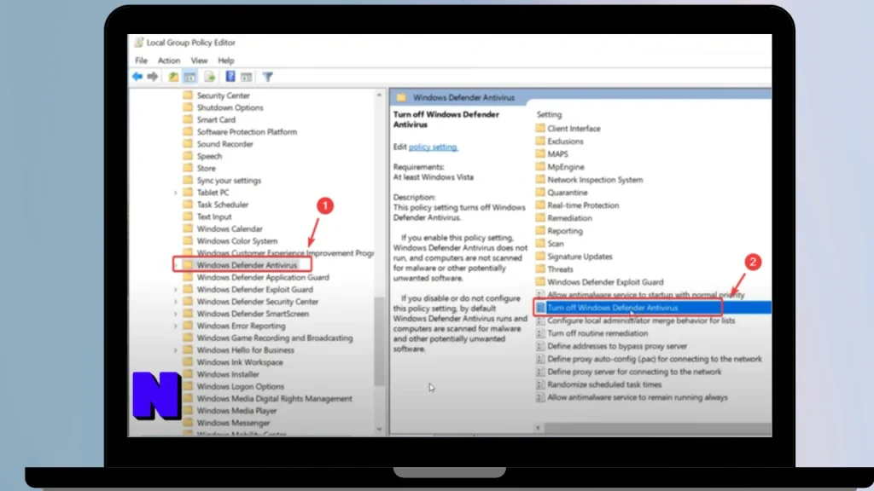Image resolution: width=874 pixels, height=491 pixels.
Task: Click the Exclusions folder icon
Action: pos(540,141)
